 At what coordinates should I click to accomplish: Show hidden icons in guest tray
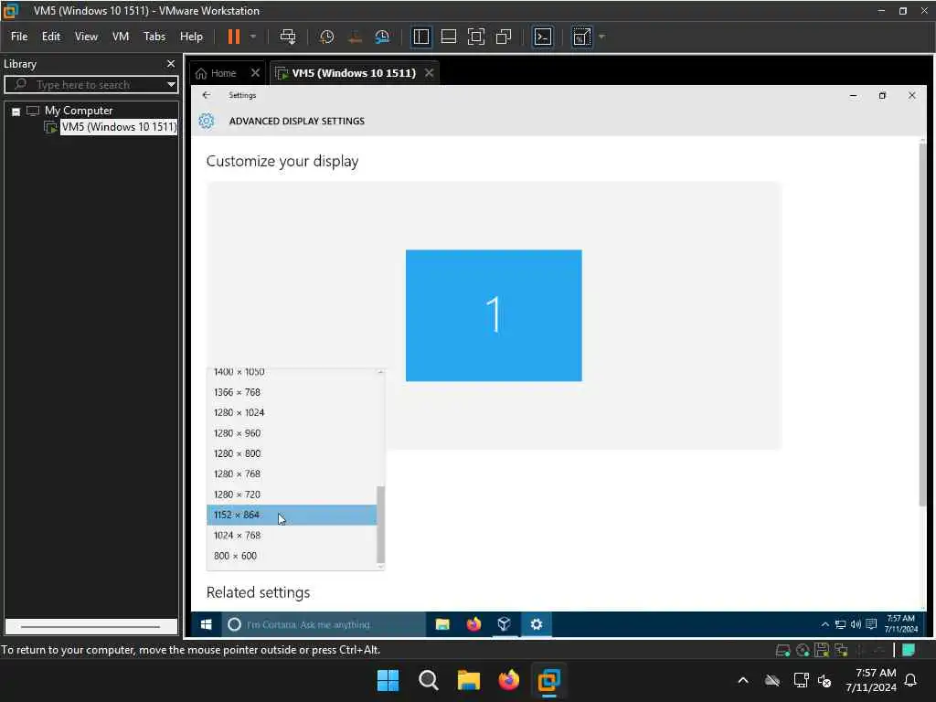[825, 624]
